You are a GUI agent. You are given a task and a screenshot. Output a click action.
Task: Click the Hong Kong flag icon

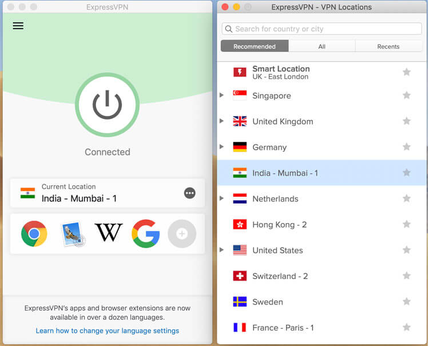point(240,224)
